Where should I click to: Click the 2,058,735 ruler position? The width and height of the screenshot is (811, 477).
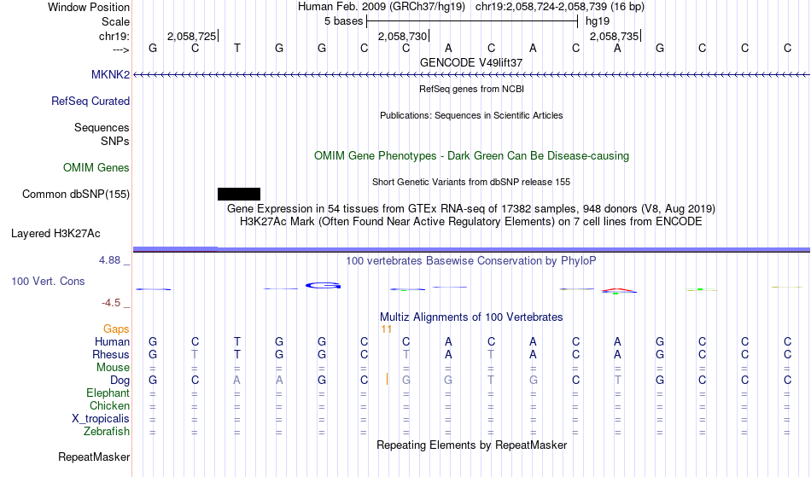[615, 36]
